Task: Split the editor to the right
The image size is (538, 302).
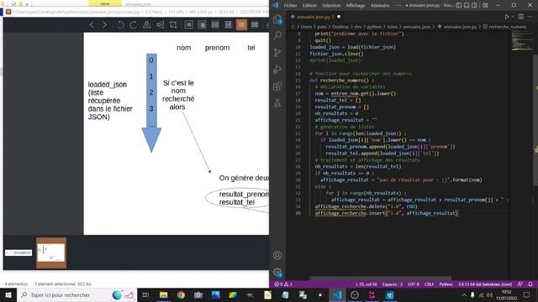Action: [x=521, y=17]
